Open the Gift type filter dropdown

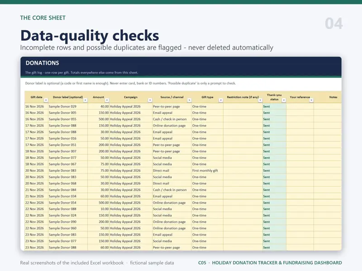(221, 100)
